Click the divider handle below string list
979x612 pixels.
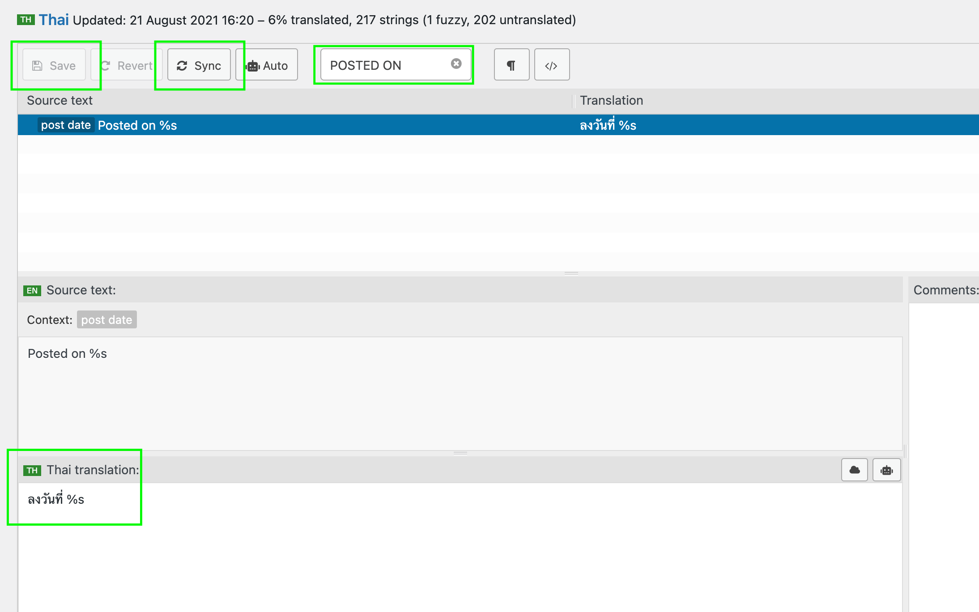click(x=571, y=273)
